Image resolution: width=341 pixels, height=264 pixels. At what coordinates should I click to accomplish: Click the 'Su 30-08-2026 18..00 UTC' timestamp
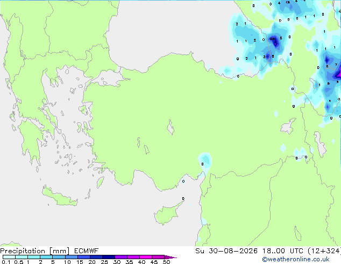coord(249,251)
